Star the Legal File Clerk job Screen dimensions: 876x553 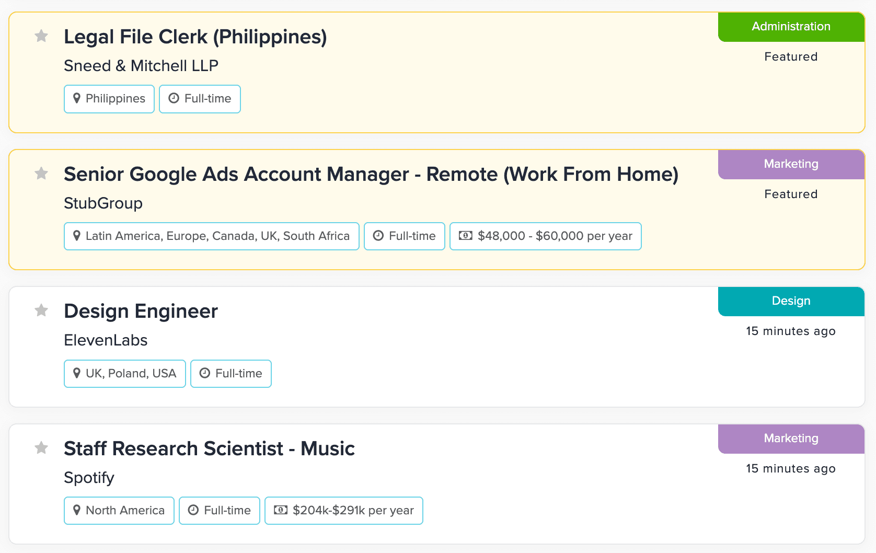(41, 36)
